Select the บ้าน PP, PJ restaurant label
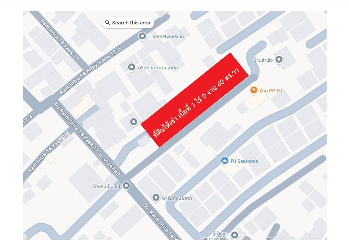 [x=271, y=91]
